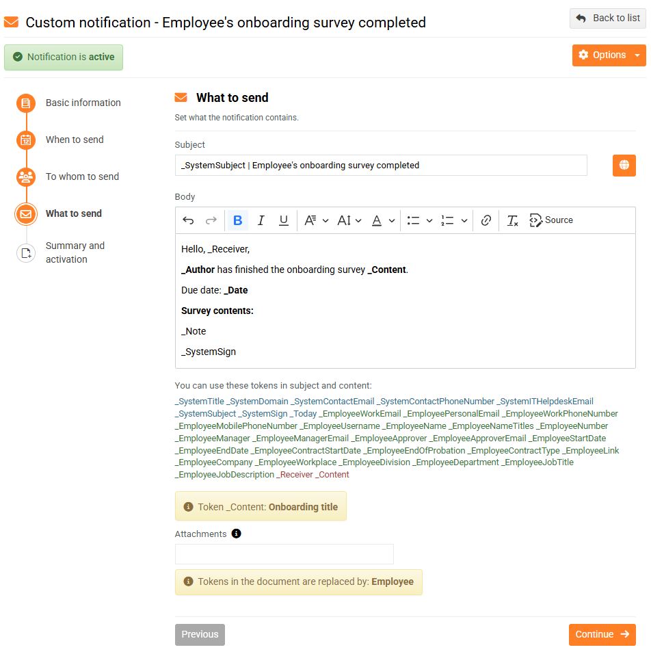Click the Back to list button

(608, 18)
